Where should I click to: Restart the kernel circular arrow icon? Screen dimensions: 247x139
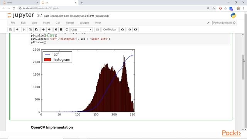pos(67,29)
